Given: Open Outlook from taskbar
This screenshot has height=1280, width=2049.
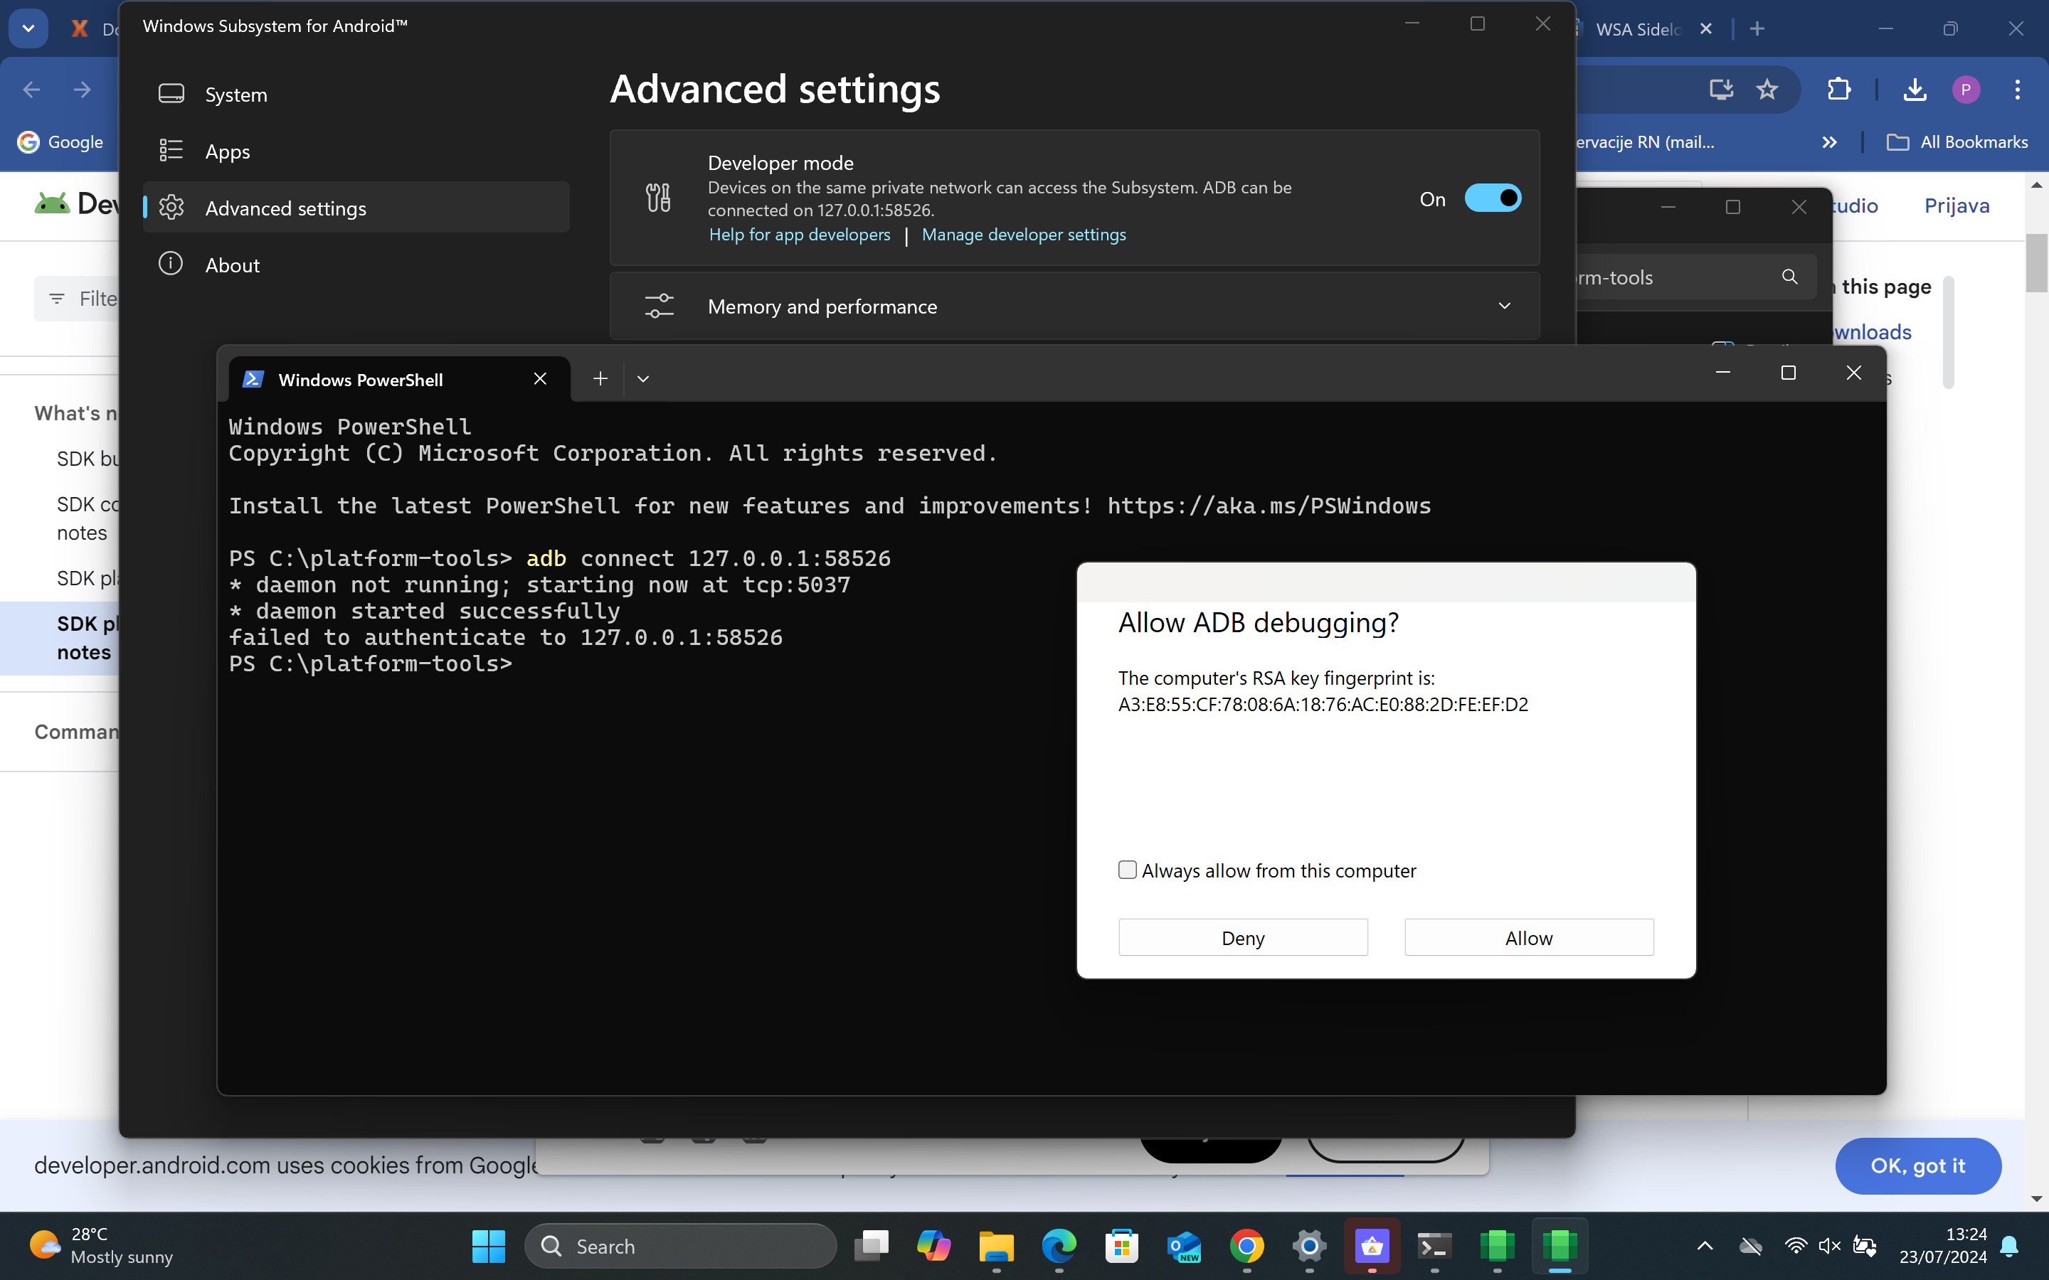Looking at the screenshot, I should [x=1185, y=1245].
